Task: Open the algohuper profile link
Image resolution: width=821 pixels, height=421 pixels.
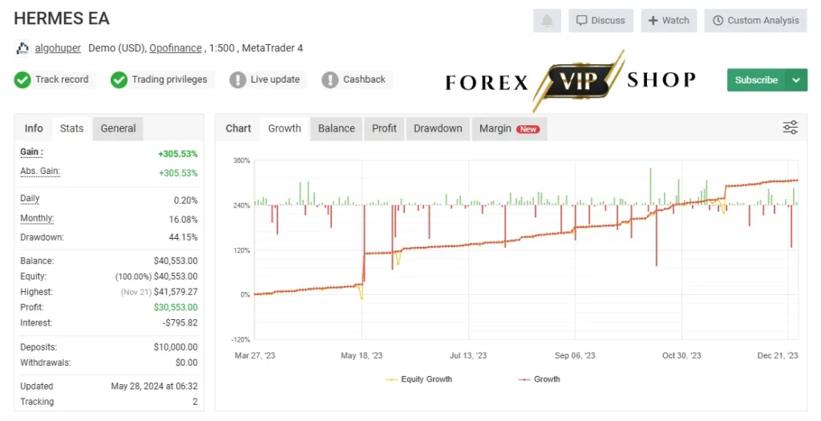Action: [58, 48]
